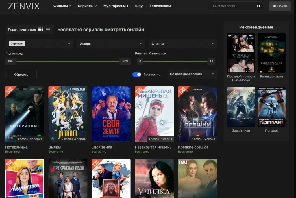Click the ZENVIX logo
The width and height of the screenshot is (296, 198).
tap(24, 6)
